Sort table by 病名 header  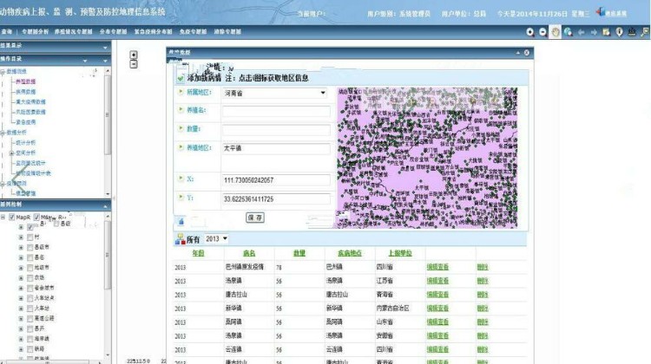pyautogui.click(x=249, y=253)
